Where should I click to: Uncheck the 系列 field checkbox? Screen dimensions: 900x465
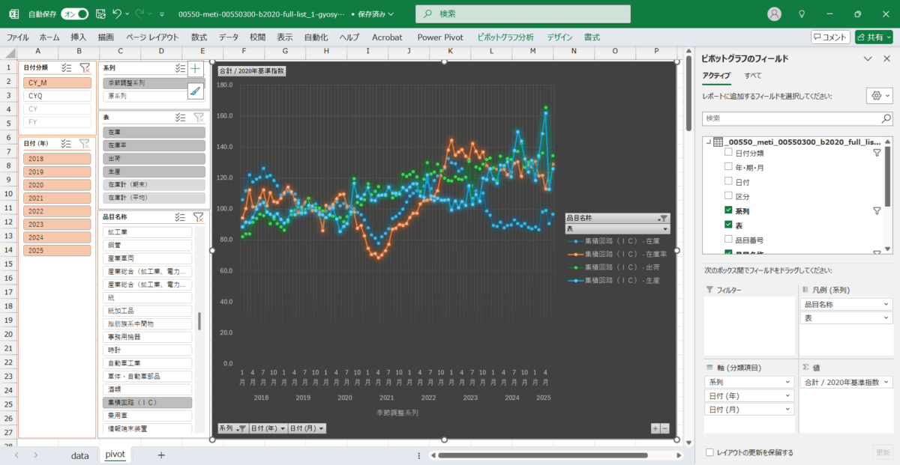728,211
